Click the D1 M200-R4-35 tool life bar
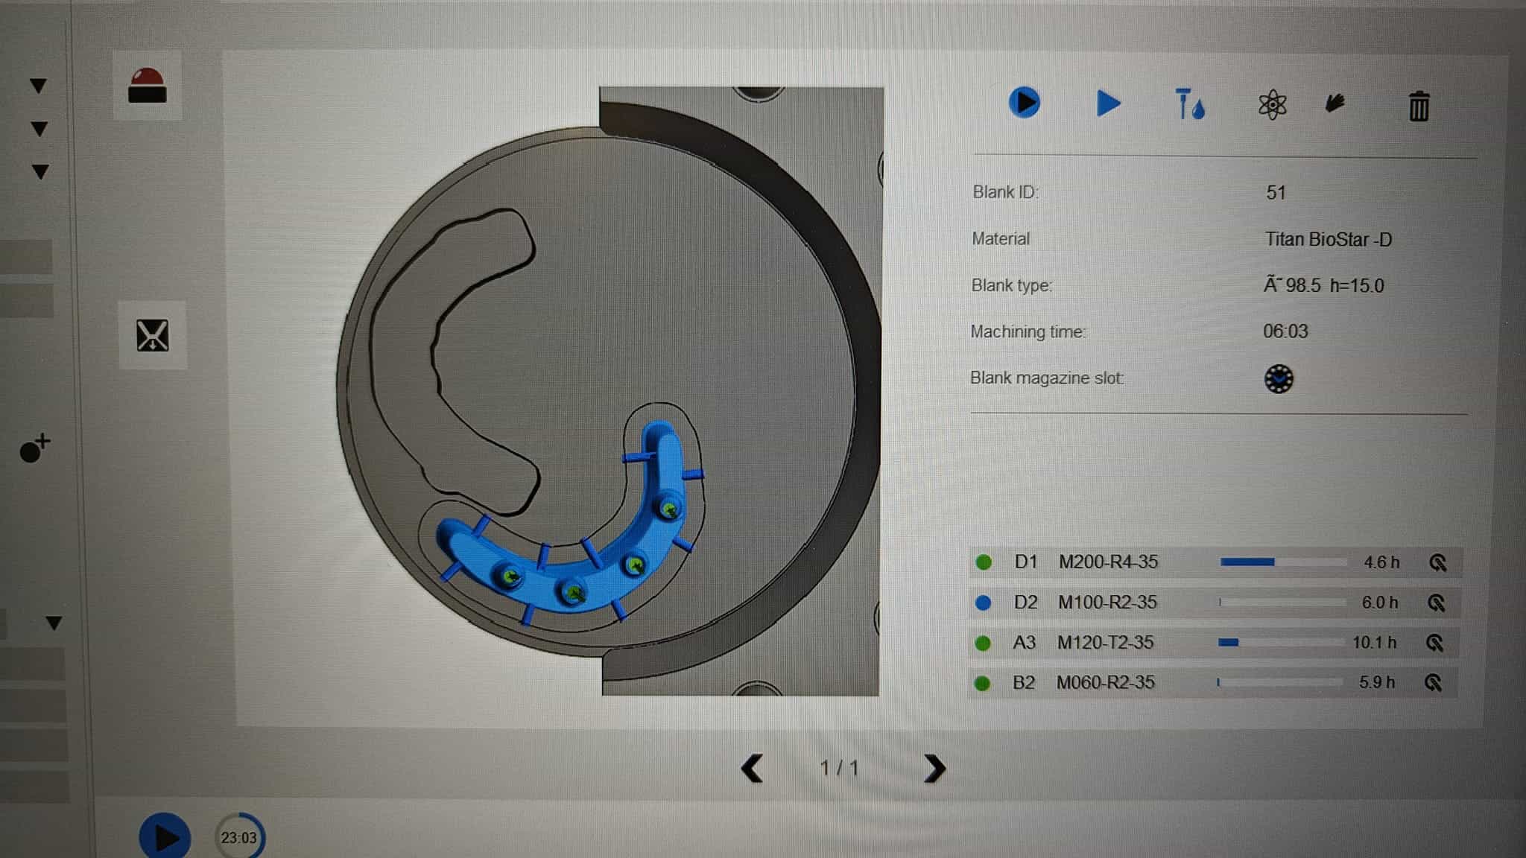Image resolution: width=1526 pixels, height=858 pixels. click(x=1282, y=562)
